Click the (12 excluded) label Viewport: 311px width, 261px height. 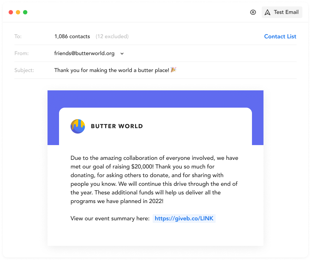pyautogui.click(x=112, y=36)
